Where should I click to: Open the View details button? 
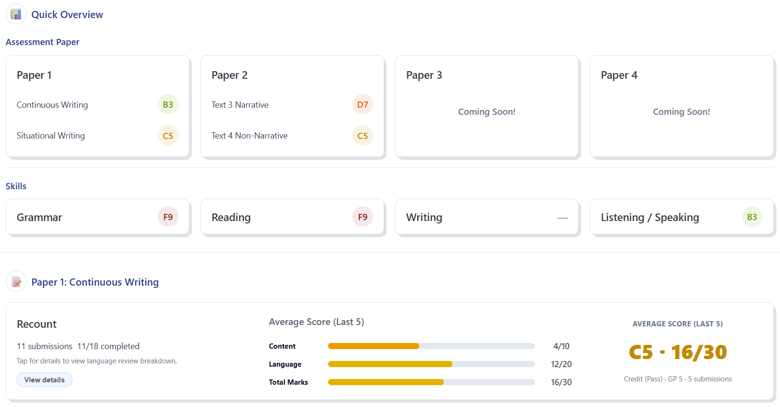45,379
